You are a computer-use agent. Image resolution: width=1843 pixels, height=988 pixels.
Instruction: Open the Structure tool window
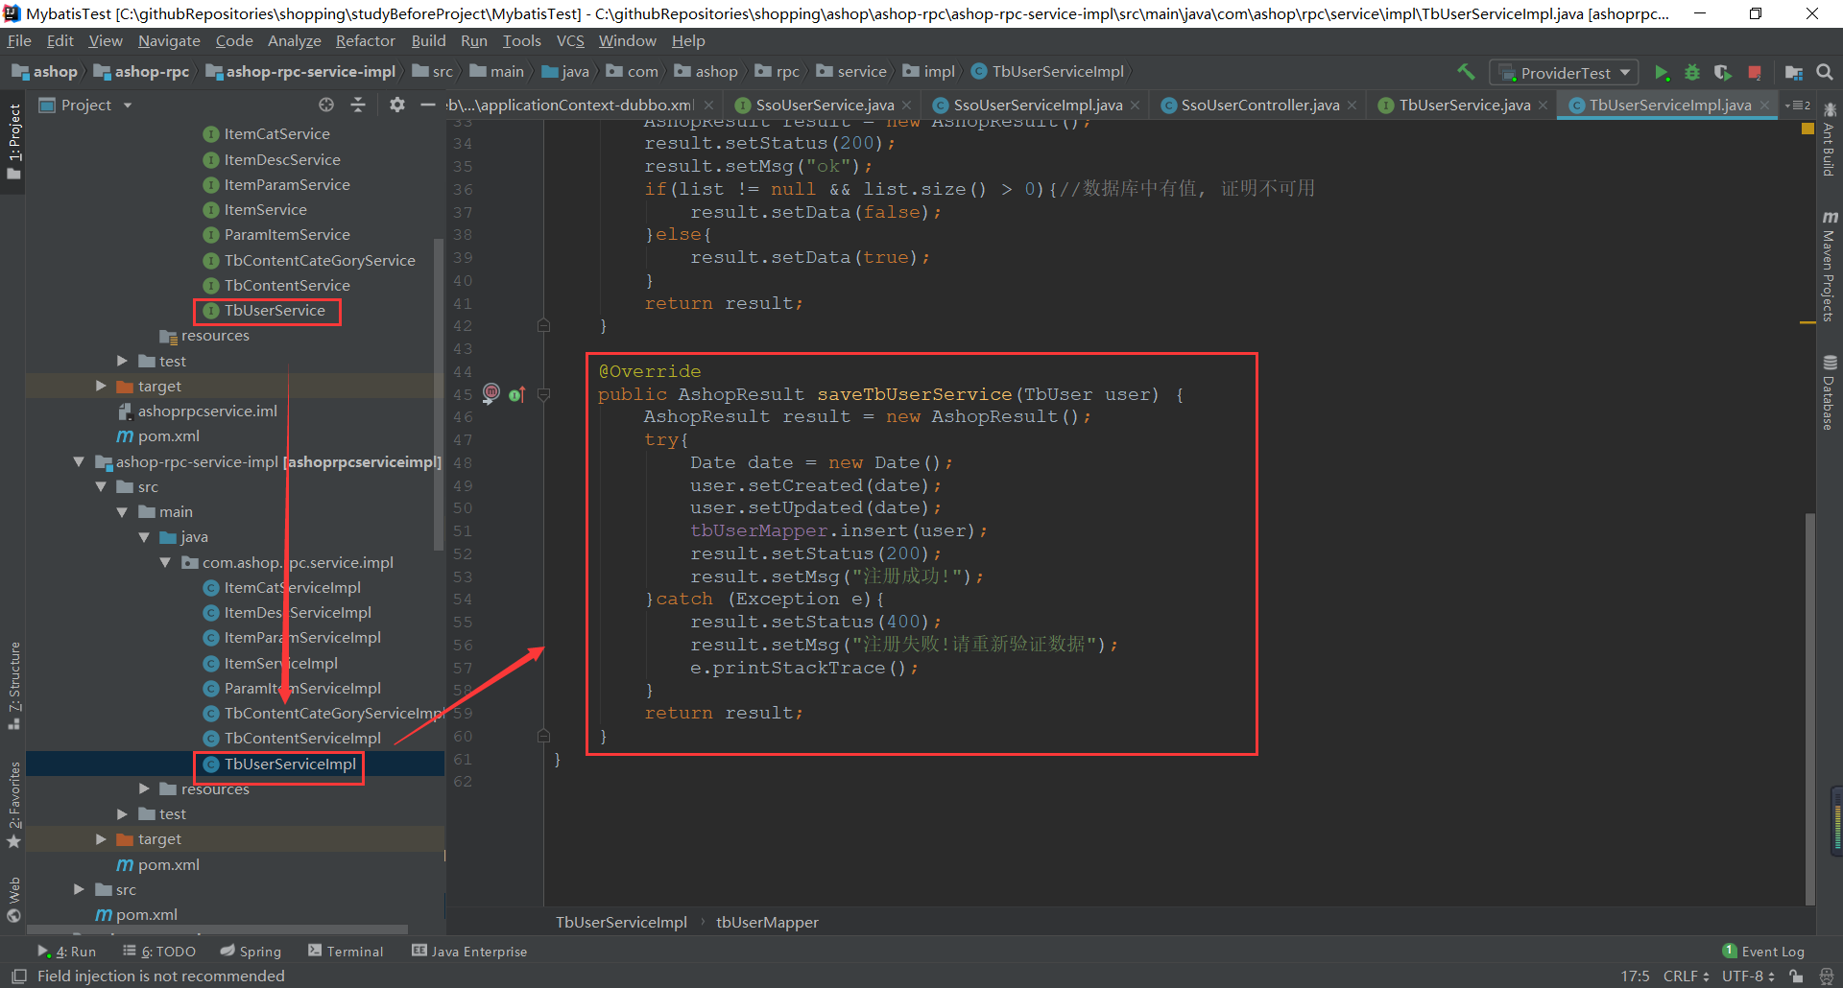click(x=14, y=685)
